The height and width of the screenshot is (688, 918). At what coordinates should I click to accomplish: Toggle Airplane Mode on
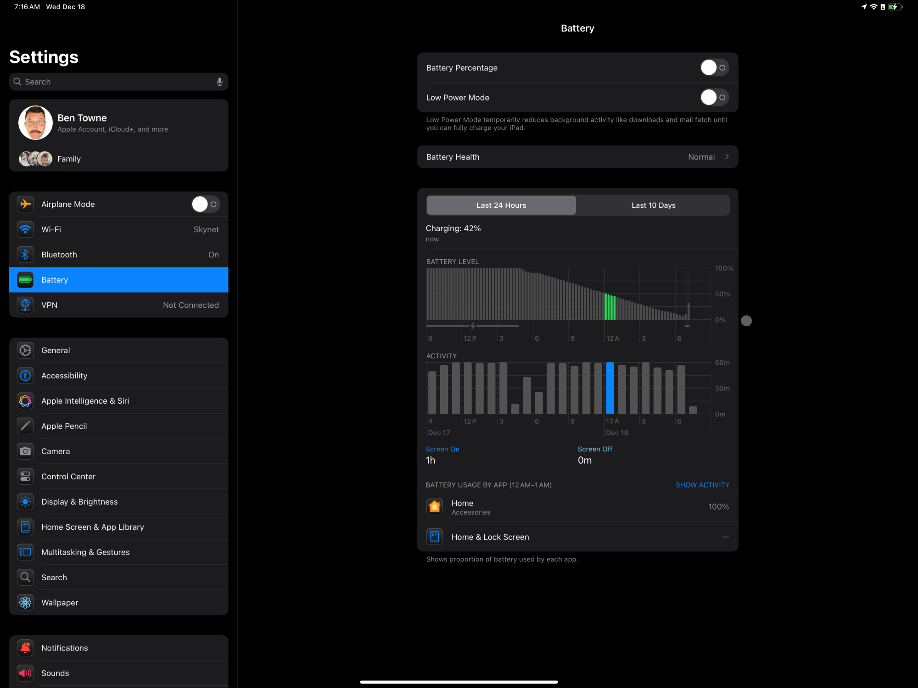[x=205, y=204]
